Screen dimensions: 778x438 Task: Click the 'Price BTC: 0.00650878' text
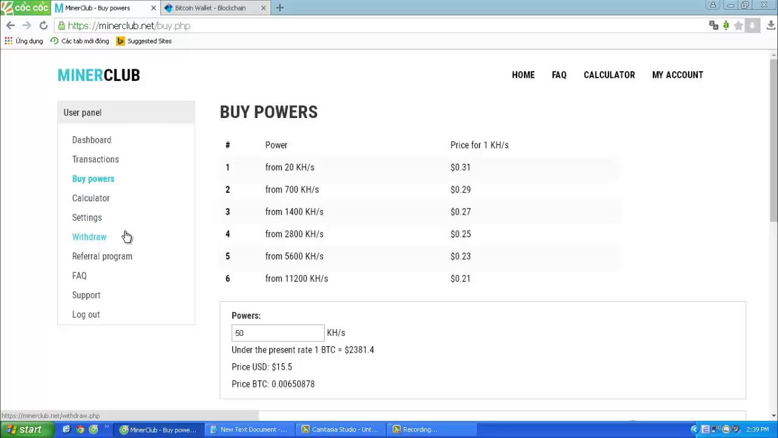click(x=273, y=384)
